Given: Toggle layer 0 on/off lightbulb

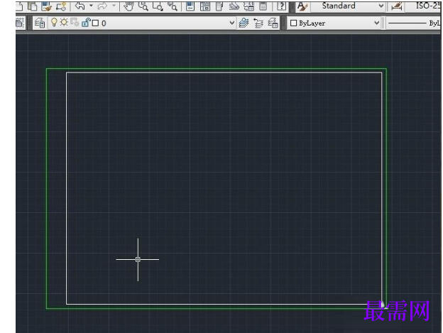Looking at the screenshot, I should 54,22.
